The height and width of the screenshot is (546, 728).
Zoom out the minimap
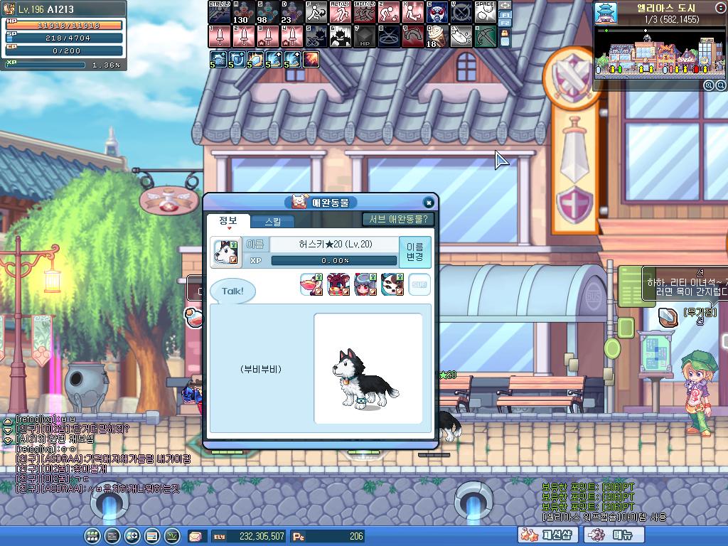pos(721,85)
